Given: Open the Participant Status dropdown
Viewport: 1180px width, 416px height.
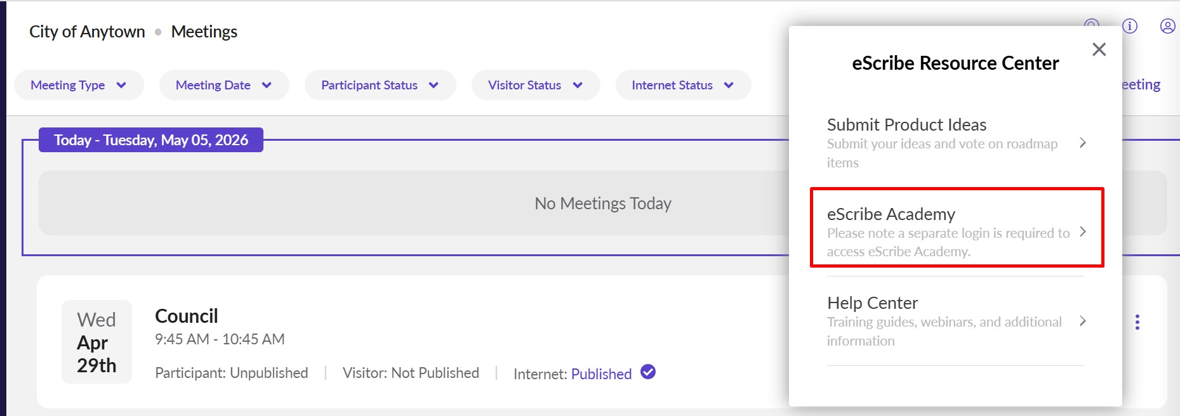Looking at the screenshot, I should click(x=380, y=85).
